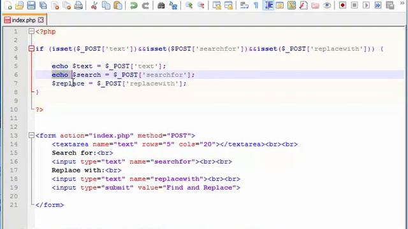Play back the recorded macro

tap(366, 5)
